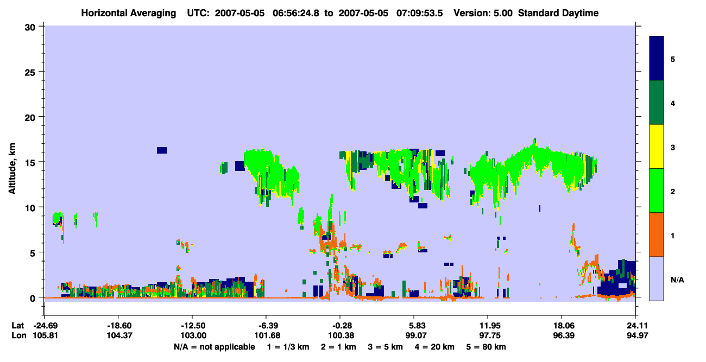Viewport: 706px width, 362px height.
Task: Click the longitude value 103.00
Action: click(193, 335)
